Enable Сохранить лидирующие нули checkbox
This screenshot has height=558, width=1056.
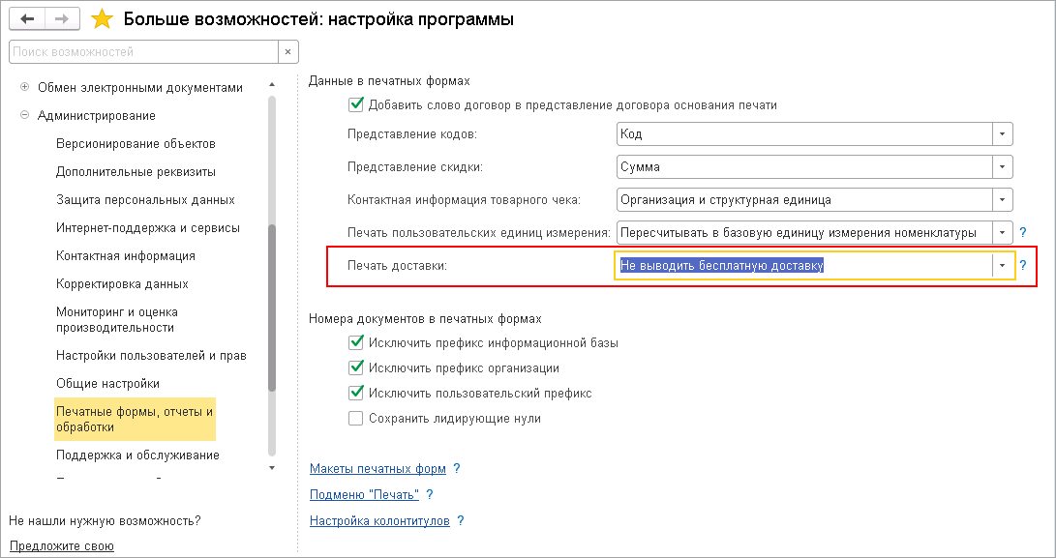(x=355, y=419)
